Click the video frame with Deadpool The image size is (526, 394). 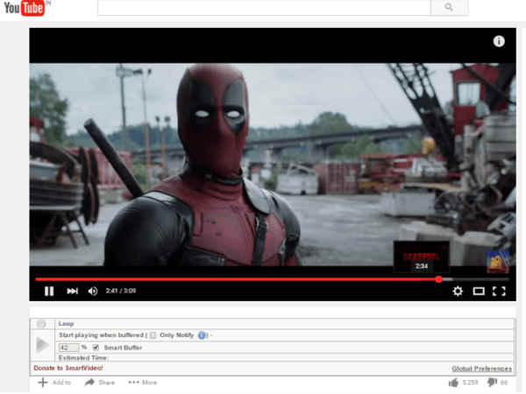click(x=273, y=165)
